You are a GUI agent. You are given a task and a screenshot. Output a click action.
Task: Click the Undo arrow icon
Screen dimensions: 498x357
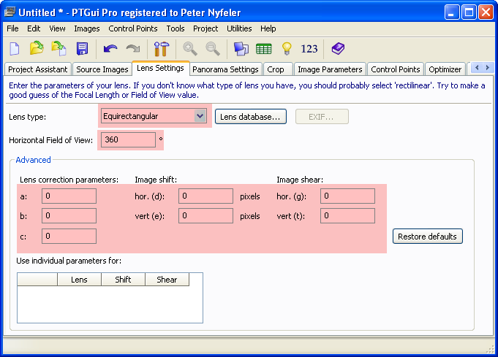pyautogui.click(x=110, y=49)
